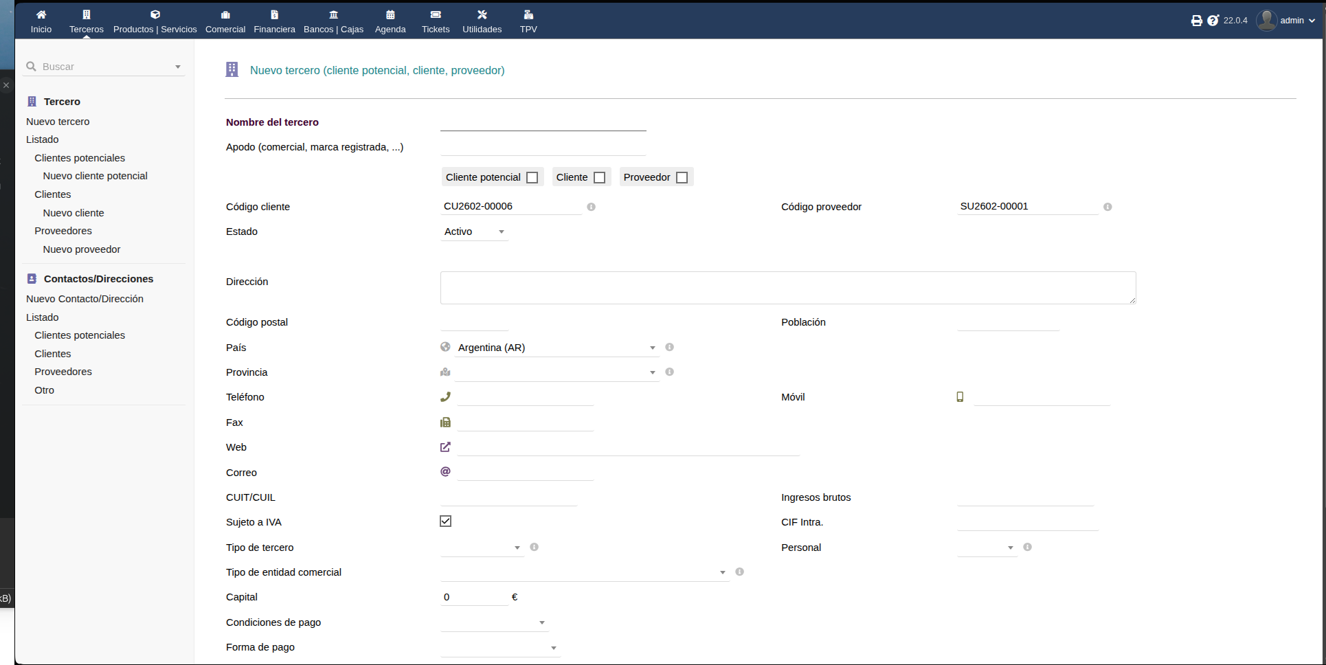Expand the Buscar search dropdown arrow
1326x665 pixels.
pyautogui.click(x=178, y=67)
